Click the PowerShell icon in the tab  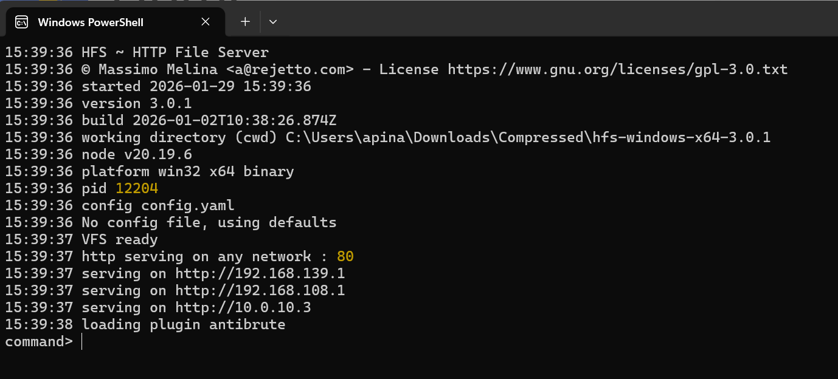click(x=21, y=22)
